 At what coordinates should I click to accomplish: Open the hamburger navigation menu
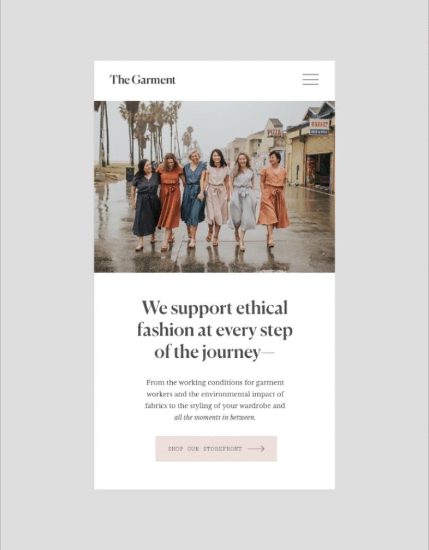coord(311,79)
